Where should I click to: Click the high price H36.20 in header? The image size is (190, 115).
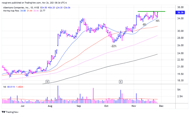pyautogui.click(x=51, y=8)
